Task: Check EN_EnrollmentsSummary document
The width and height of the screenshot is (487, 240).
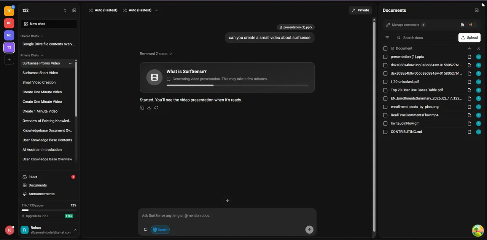Action: 385,99
